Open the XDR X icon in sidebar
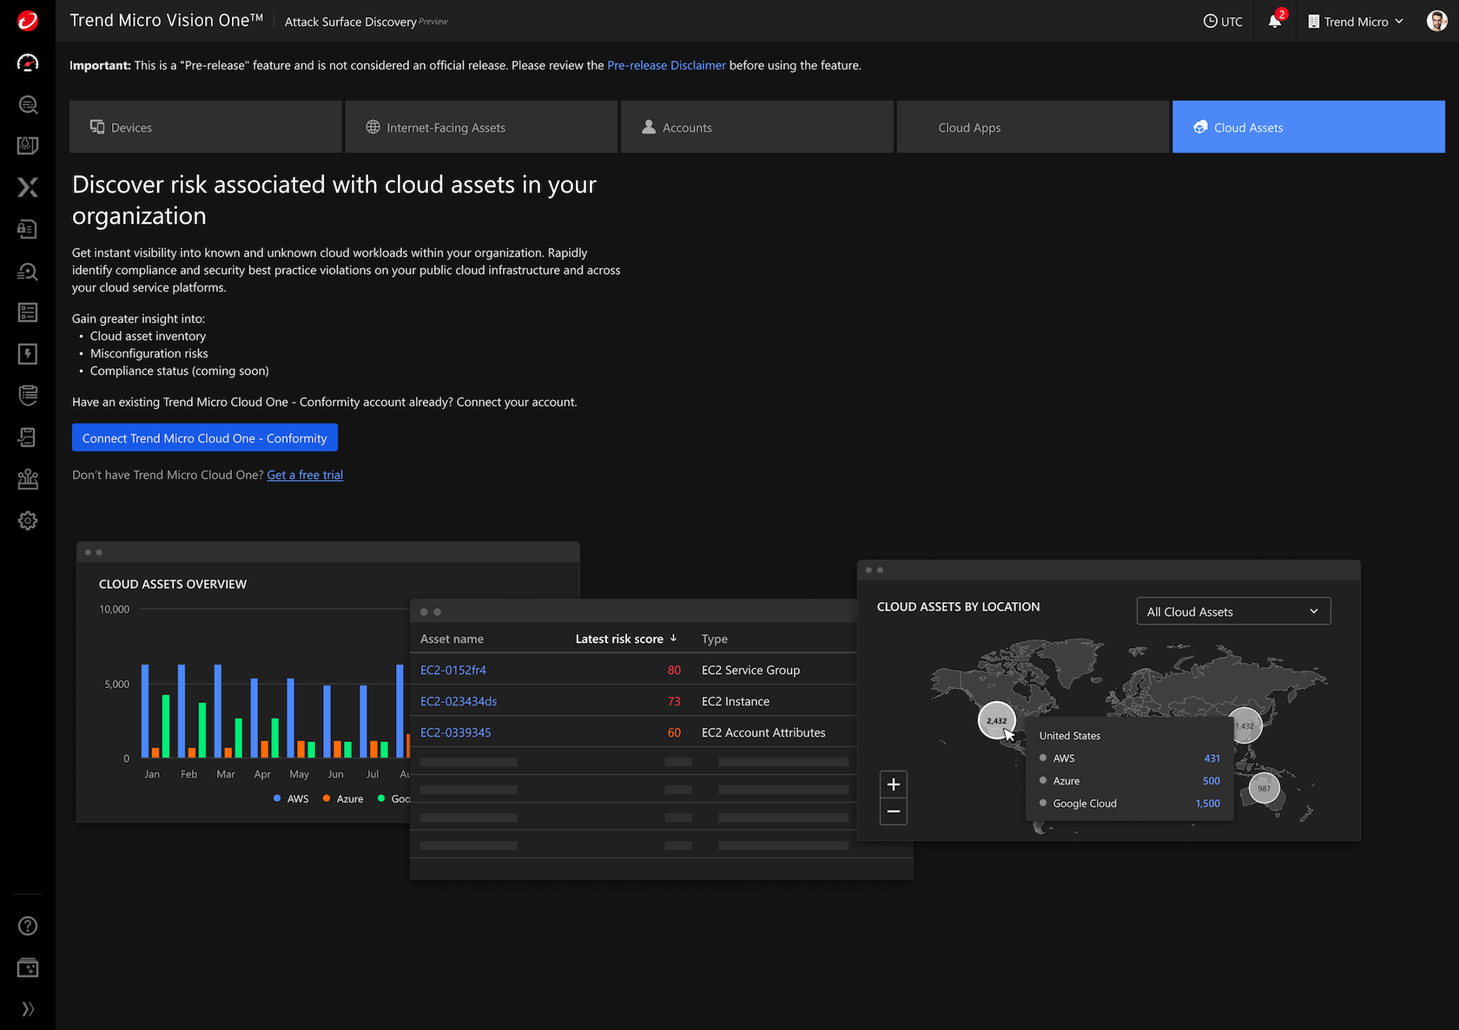The width and height of the screenshot is (1459, 1030). point(28,187)
